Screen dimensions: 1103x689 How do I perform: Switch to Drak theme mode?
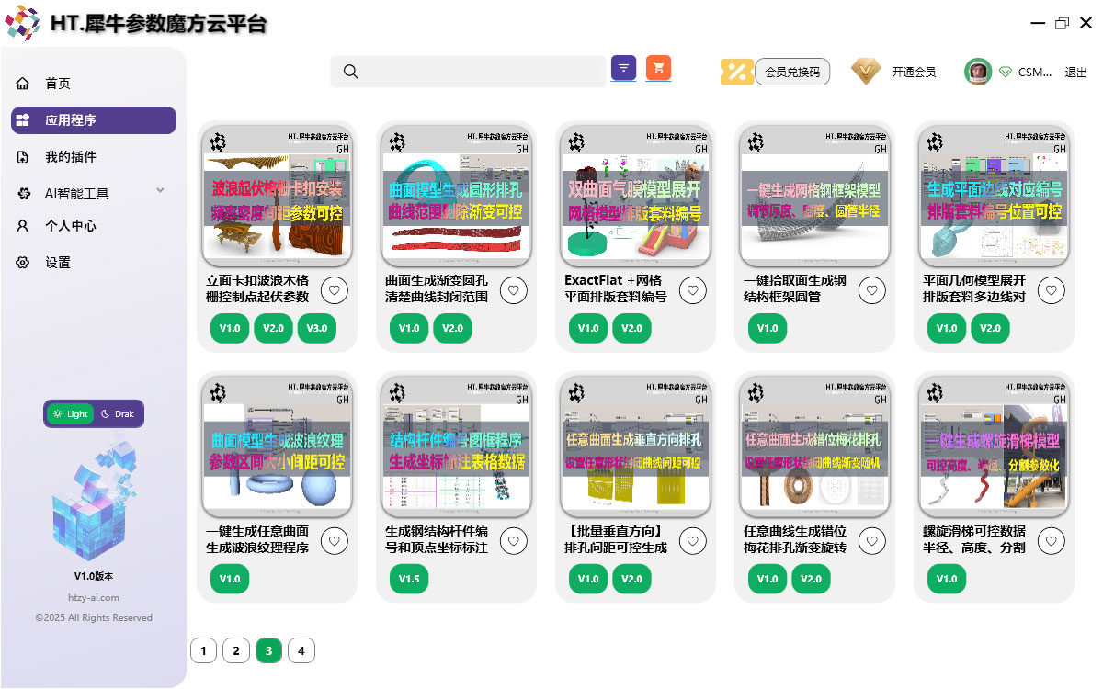coord(117,414)
